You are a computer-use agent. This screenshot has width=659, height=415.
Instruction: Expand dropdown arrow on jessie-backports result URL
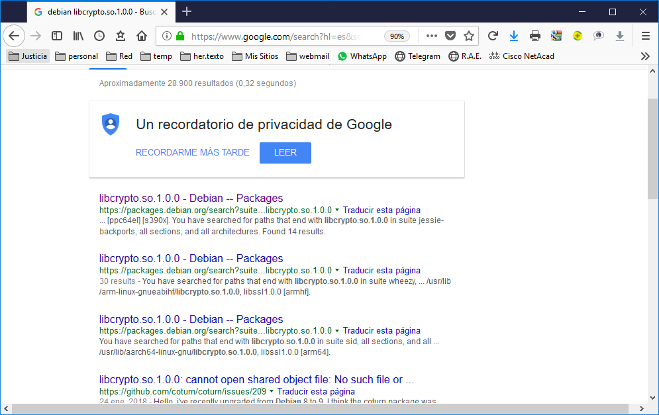337,210
